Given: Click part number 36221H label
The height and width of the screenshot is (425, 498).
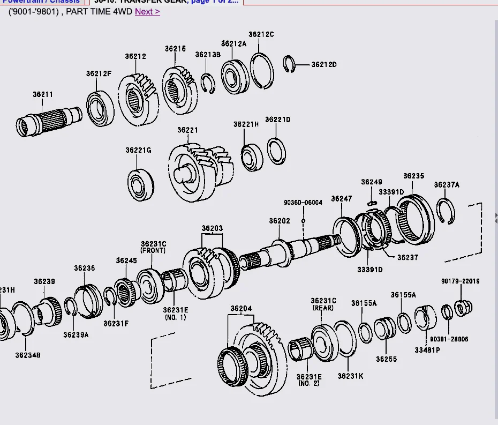Looking at the screenshot, I should coord(246,124).
